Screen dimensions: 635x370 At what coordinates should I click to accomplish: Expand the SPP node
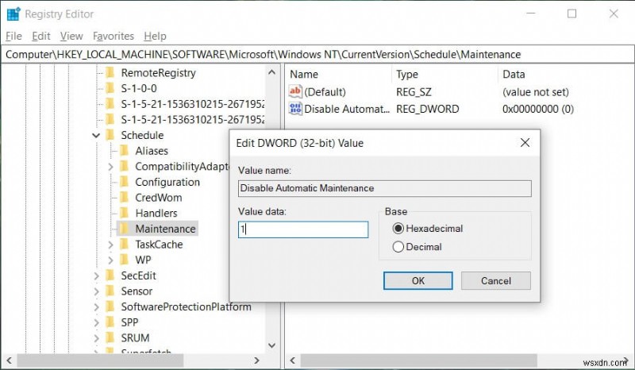pyautogui.click(x=96, y=322)
